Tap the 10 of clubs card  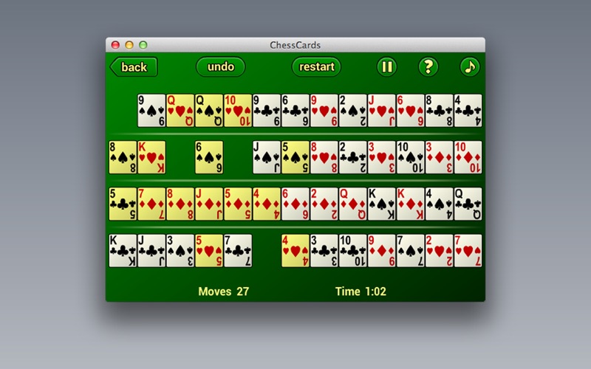point(353,251)
